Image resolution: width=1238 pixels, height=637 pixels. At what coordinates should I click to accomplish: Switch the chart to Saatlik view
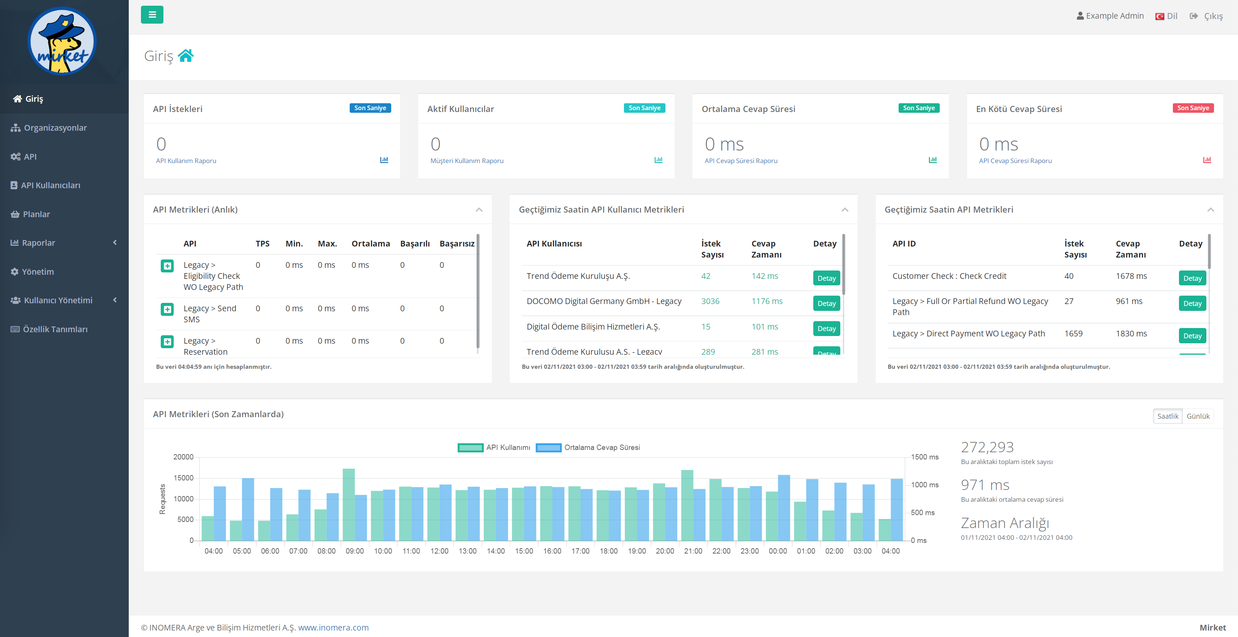[x=1168, y=416]
